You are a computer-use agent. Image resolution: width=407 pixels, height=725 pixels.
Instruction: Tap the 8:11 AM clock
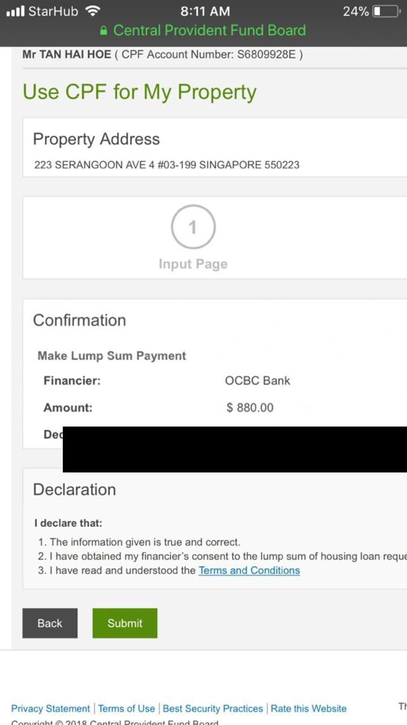coord(205,11)
